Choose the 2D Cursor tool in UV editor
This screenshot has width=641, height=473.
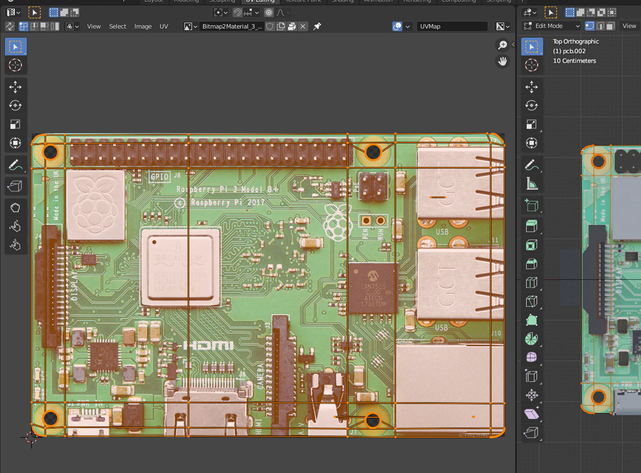15,65
